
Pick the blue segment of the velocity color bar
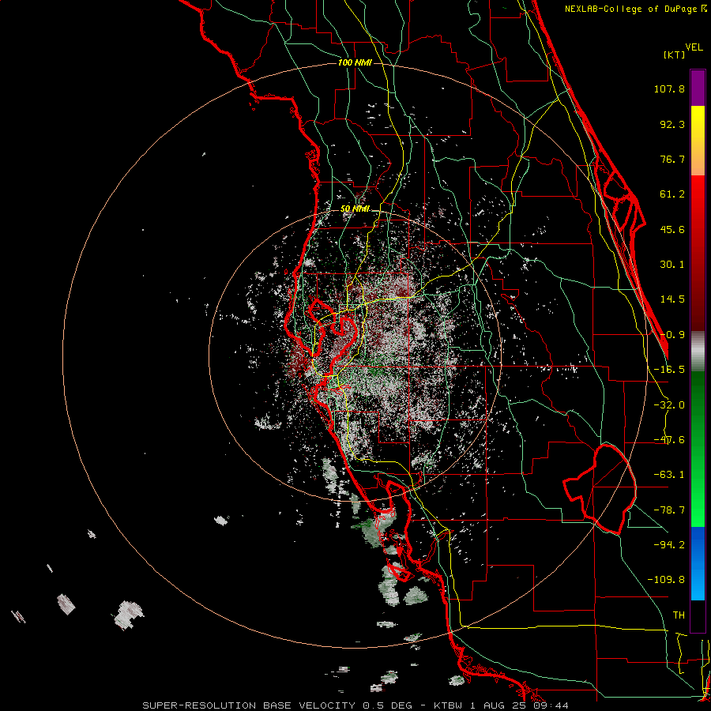point(698,563)
